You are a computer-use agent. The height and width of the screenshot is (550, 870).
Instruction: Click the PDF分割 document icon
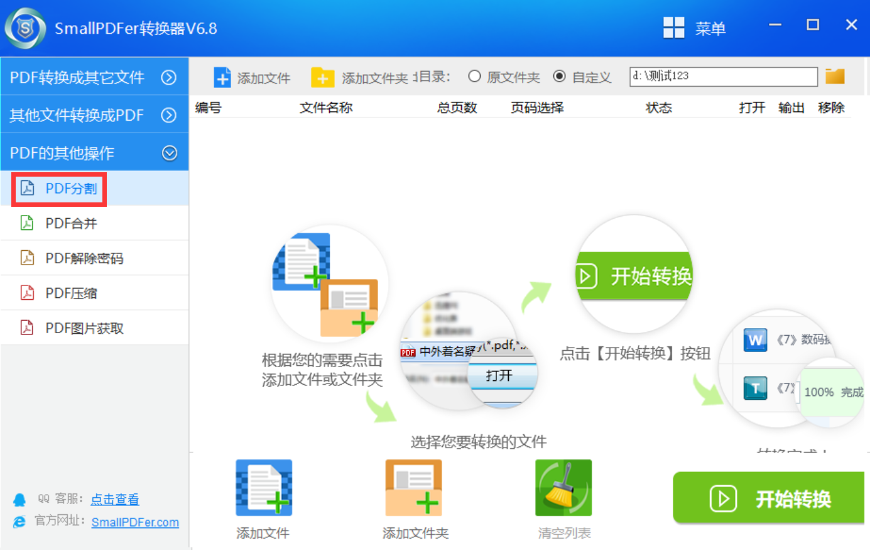pos(27,188)
